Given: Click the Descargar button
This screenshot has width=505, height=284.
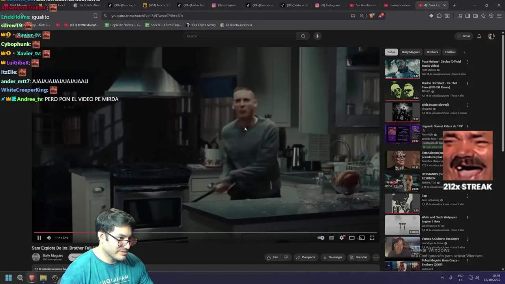Looking at the screenshot, I should click(x=333, y=257).
